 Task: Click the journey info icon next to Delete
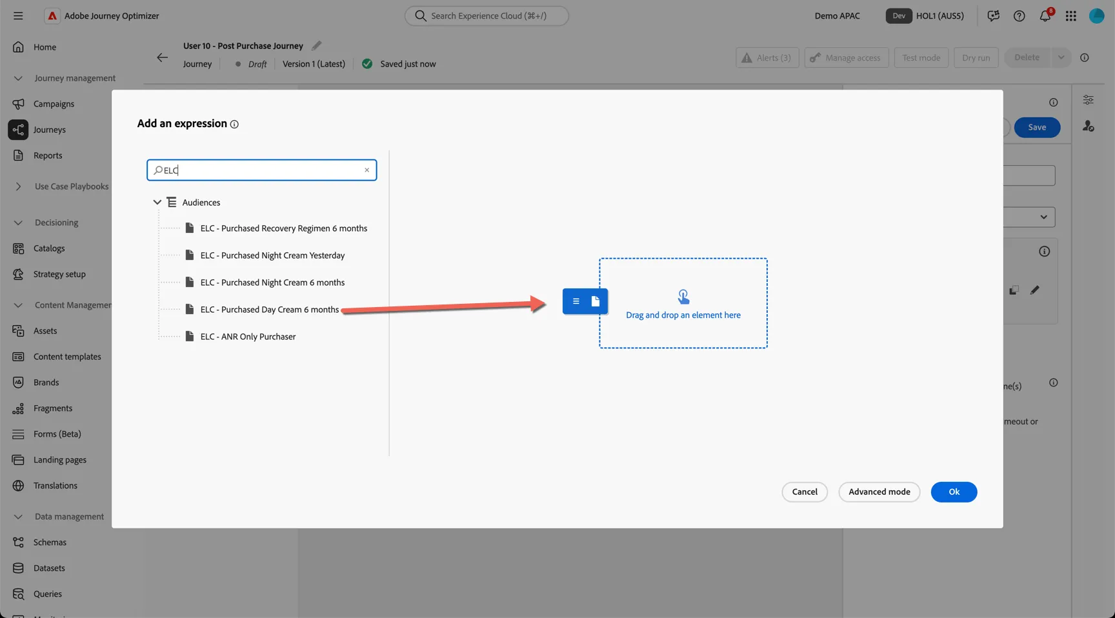[x=1085, y=57]
